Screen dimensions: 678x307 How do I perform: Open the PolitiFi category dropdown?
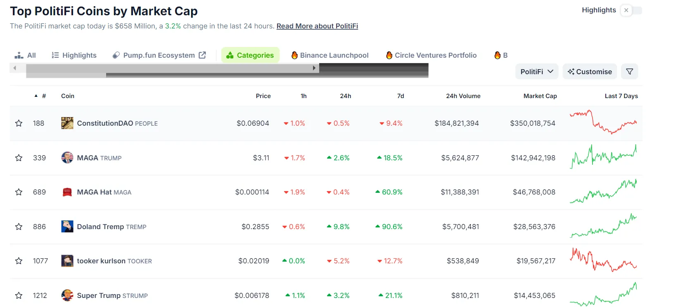pos(536,72)
